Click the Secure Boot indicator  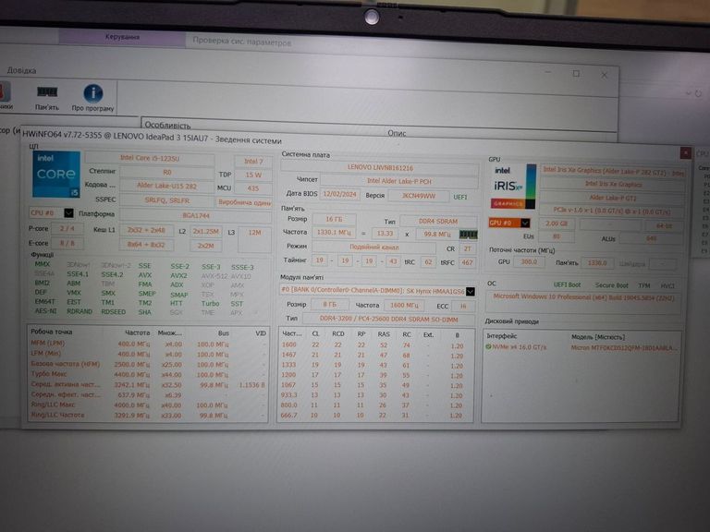click(x=610, y=284)
